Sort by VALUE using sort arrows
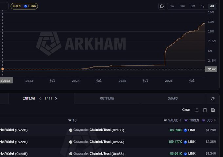Viewport: 223px width, 157px height. click(180, 120)
